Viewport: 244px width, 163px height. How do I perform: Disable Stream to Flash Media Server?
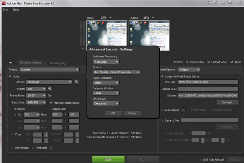162,76
